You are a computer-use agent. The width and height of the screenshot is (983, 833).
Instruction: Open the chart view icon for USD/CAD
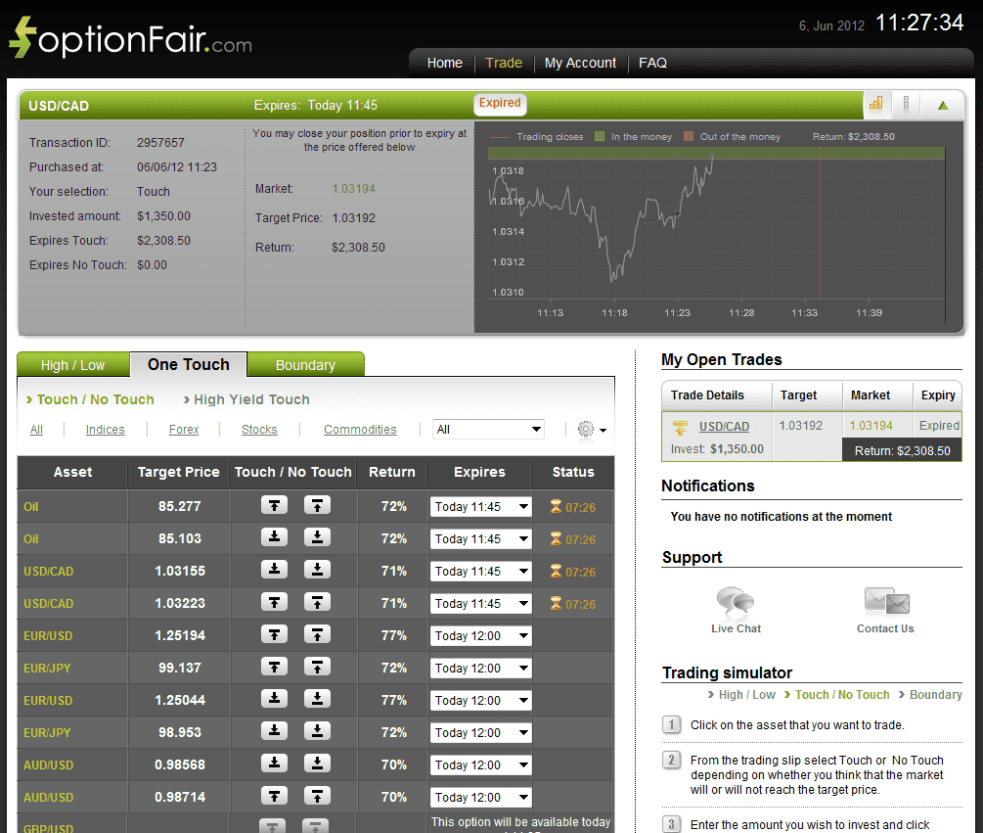pos(874,104)
